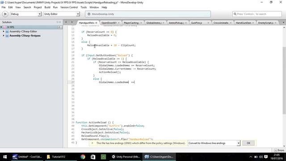Open the green monitor app in taskbar
The height and width of the screenshot is (161, 286).
point(103,157)
